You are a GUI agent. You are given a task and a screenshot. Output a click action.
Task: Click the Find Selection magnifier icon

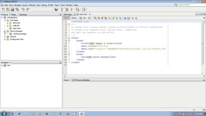pyautogui.click(x=95, y=18)
